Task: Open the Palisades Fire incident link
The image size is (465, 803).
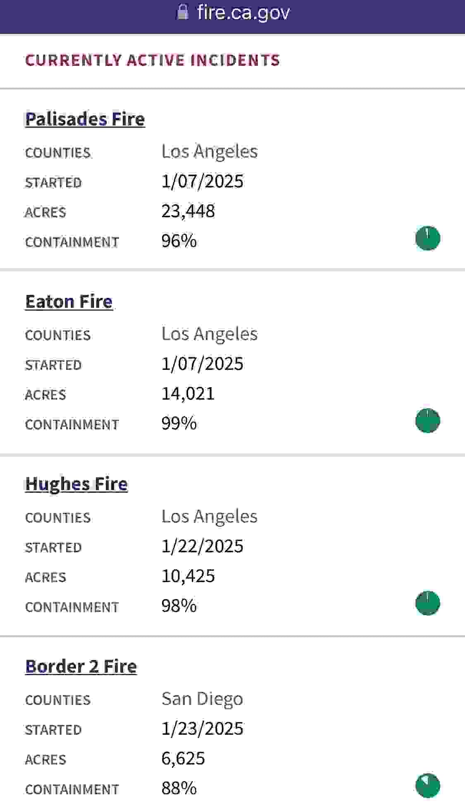Action: point(85,119)
